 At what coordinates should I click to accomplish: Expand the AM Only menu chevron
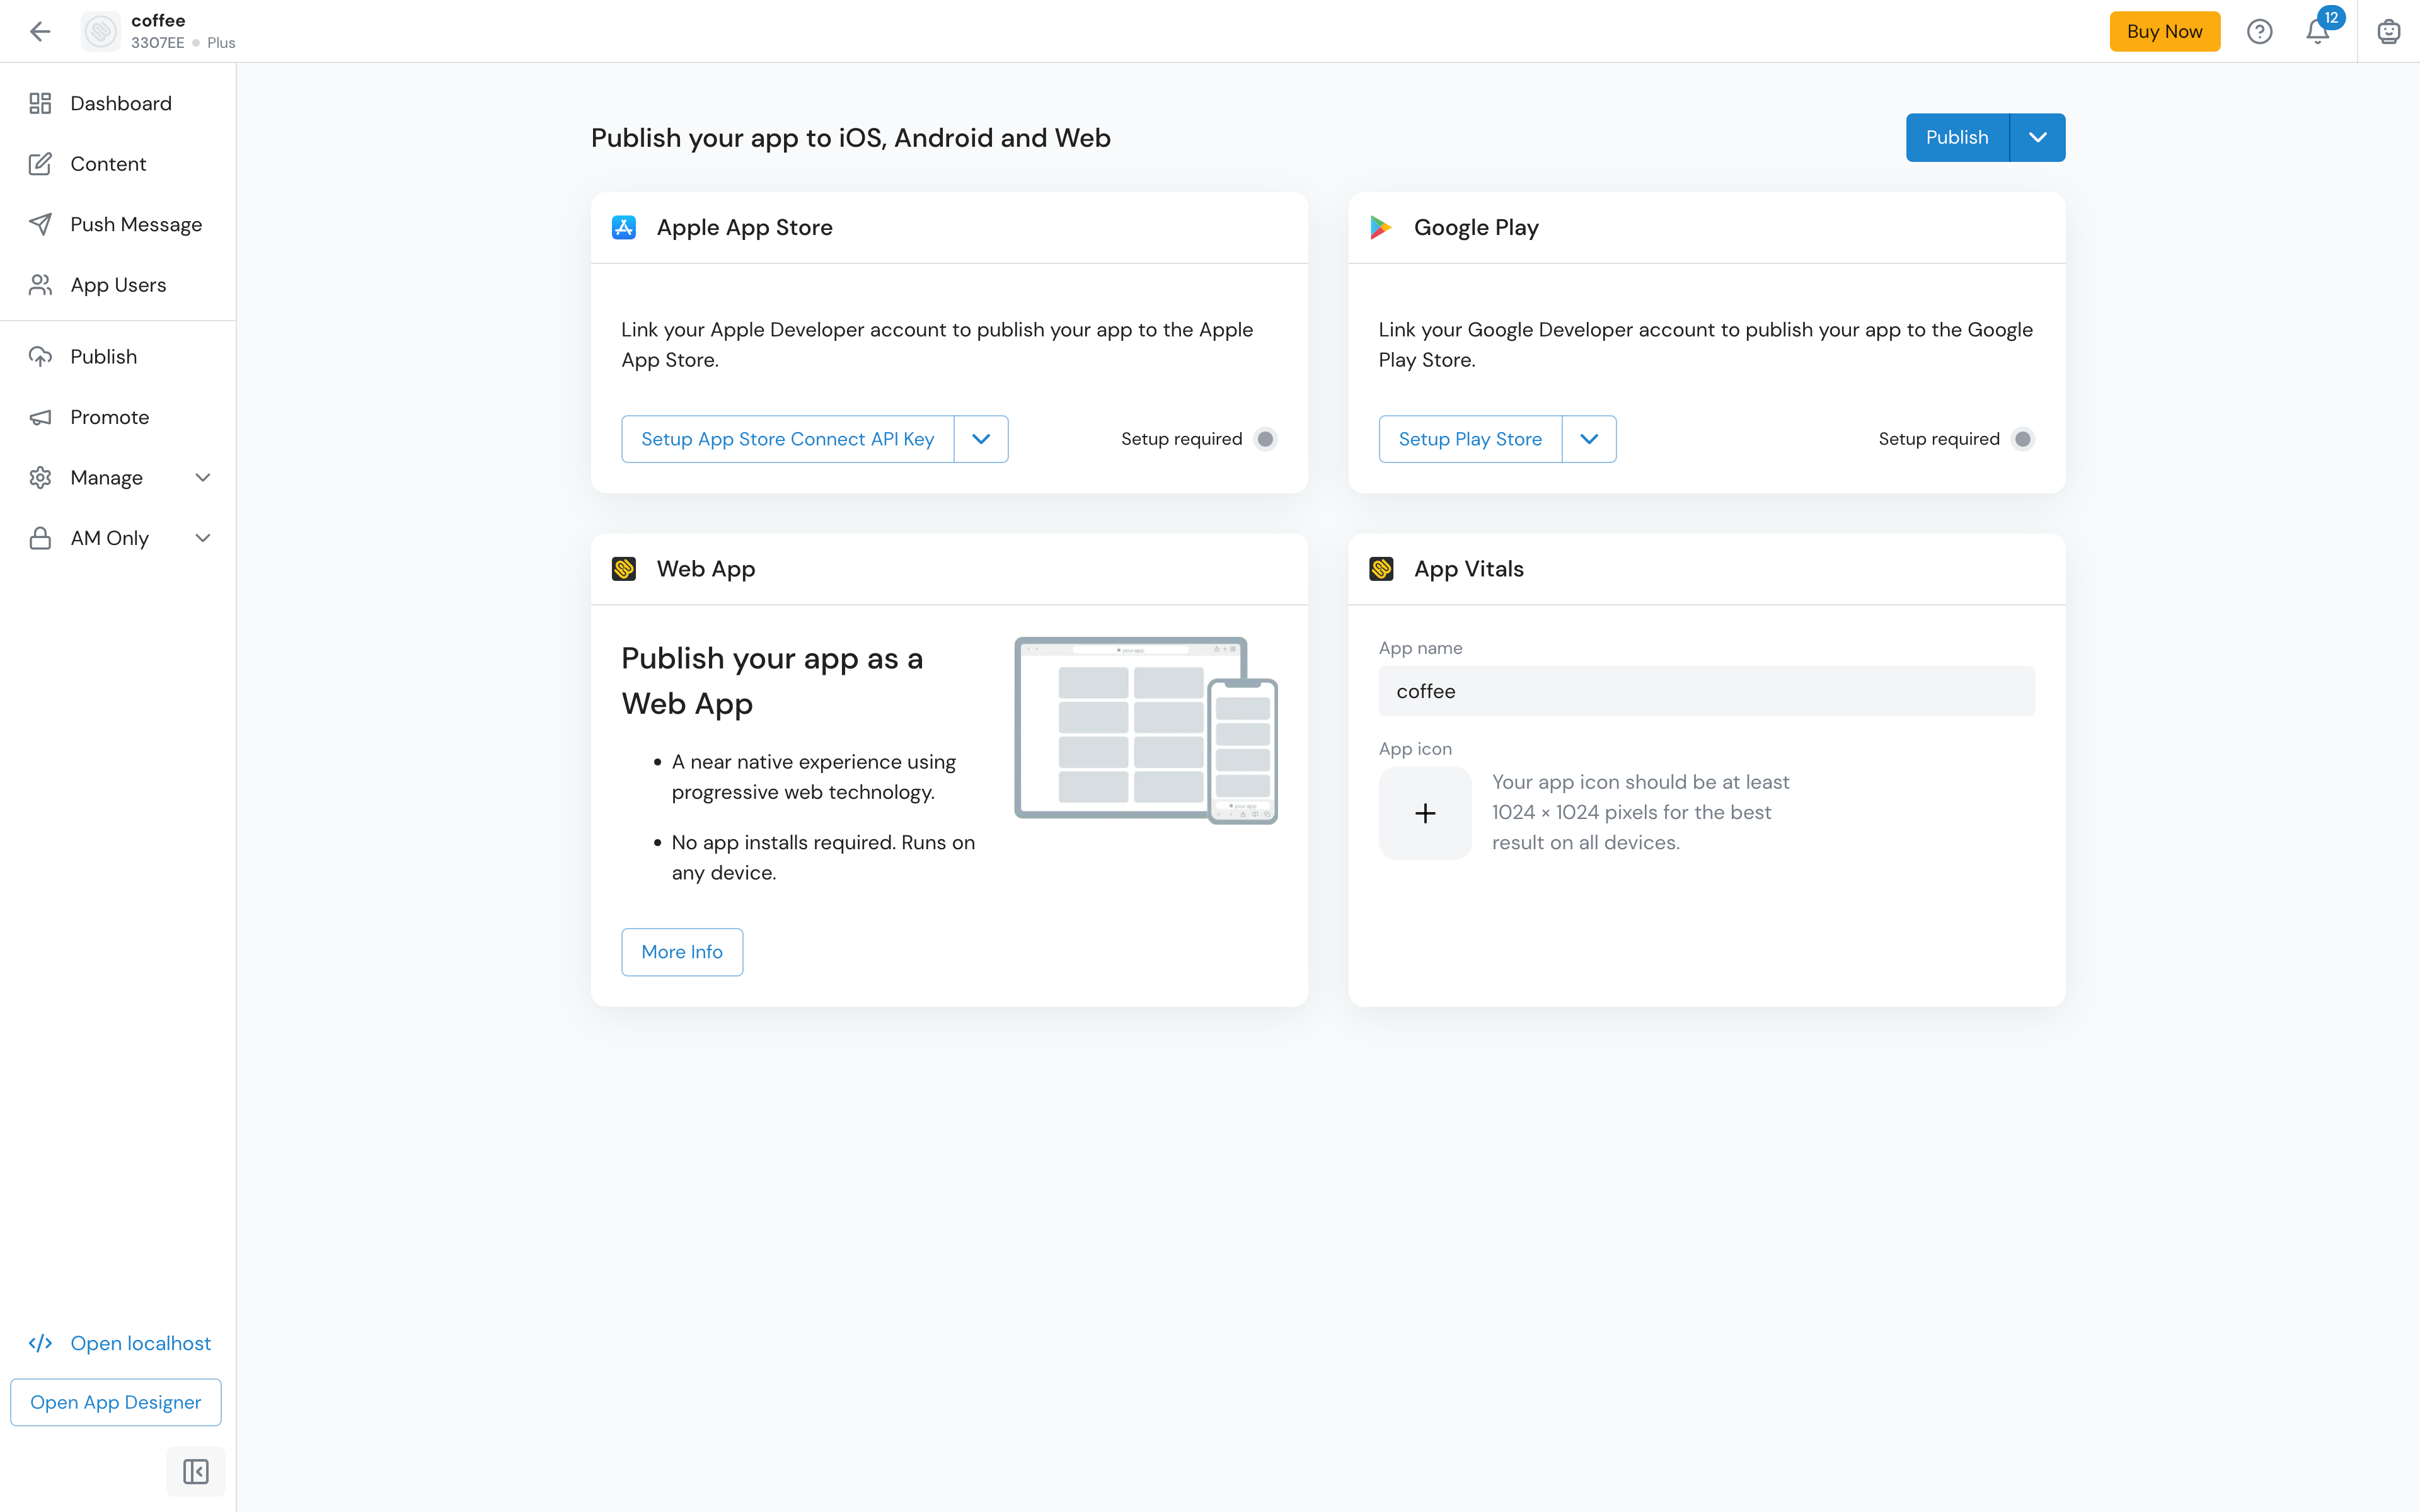(203, 538)
